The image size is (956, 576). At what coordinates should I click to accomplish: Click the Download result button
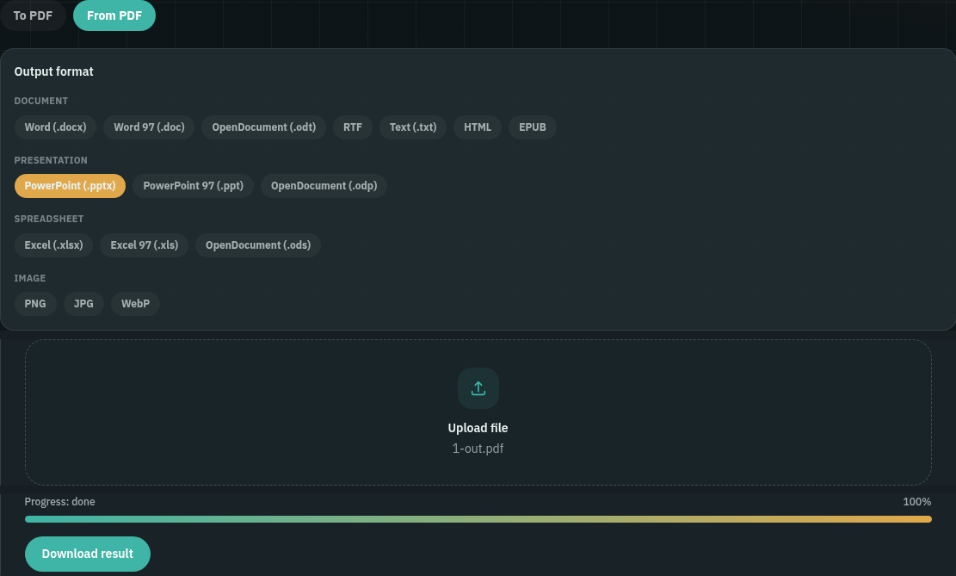point(87,554)
